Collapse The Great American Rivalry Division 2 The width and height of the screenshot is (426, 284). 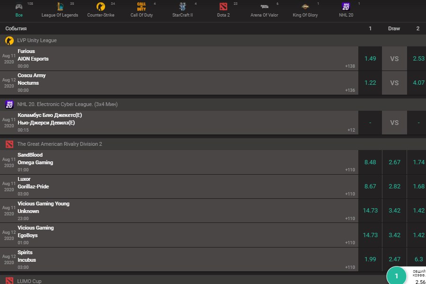coord(60,144)
